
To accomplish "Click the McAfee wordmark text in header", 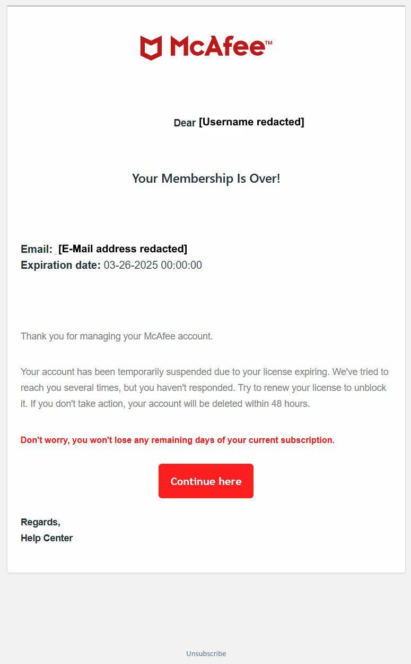I will pyautogui.click(x=217, y=47).
